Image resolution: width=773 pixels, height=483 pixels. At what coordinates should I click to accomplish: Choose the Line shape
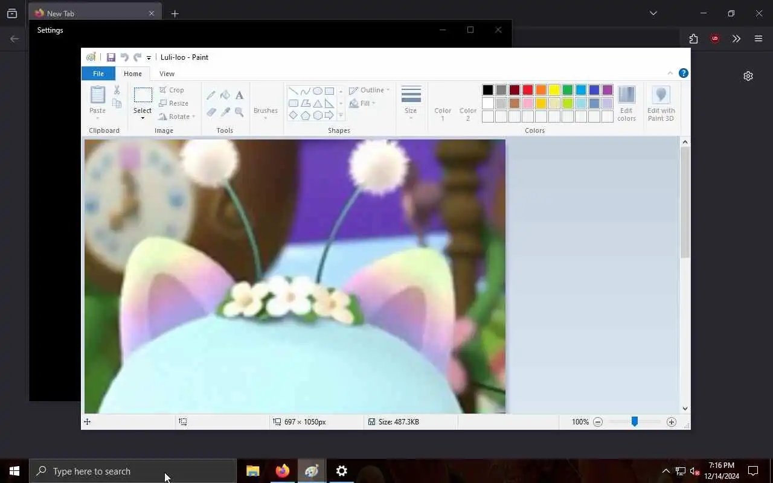coord(293,91)
